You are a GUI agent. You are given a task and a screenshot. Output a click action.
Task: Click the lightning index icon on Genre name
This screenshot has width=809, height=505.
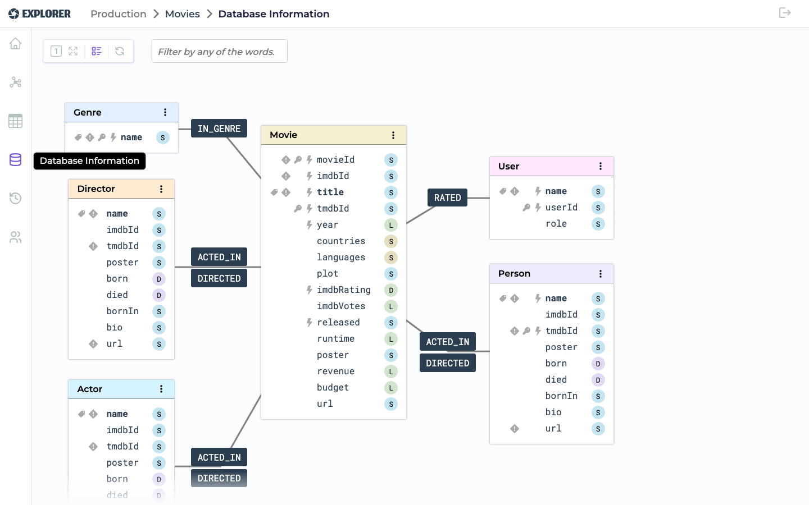pos(113,137)
